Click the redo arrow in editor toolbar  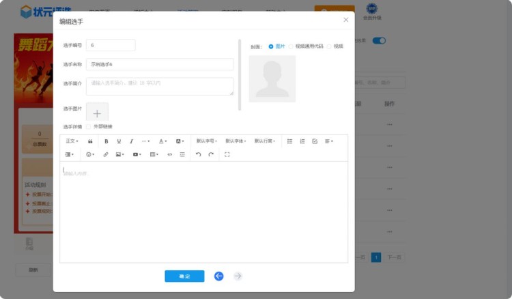[211, 155]
